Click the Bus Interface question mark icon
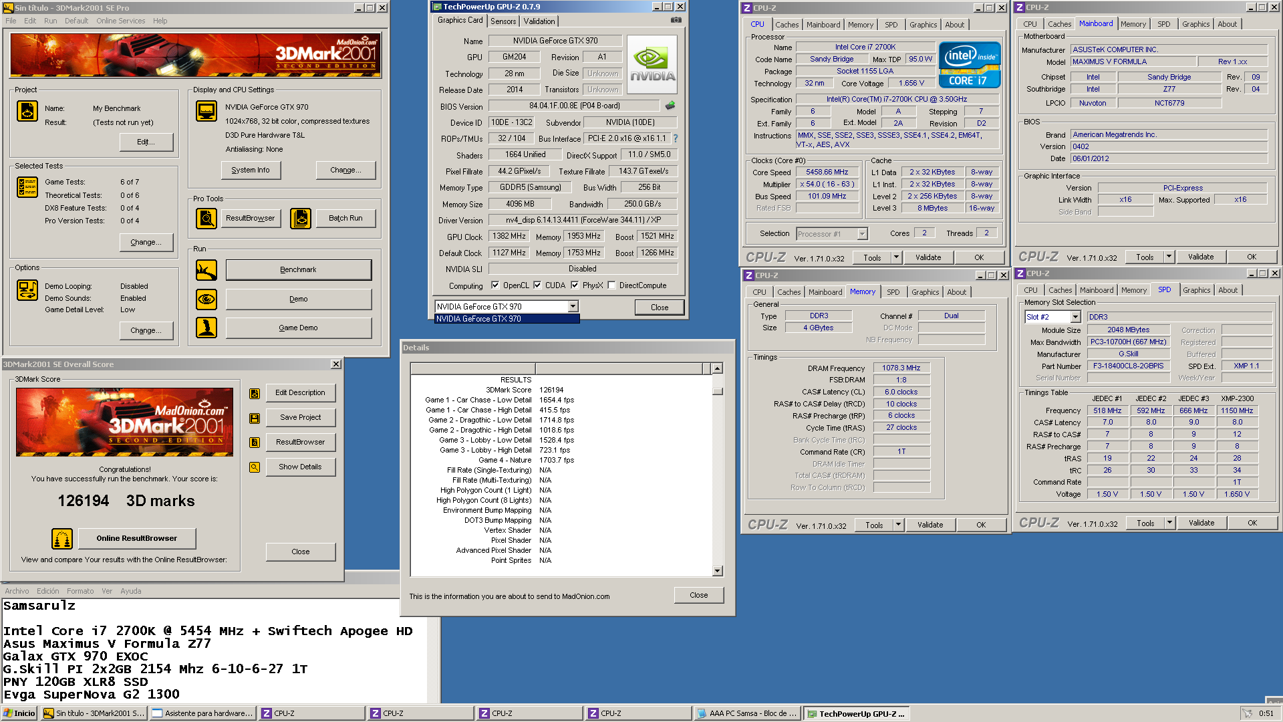The width and height of the screenshot is (1283, 722). coord(676,138)
